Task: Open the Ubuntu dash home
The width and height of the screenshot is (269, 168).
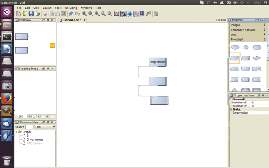Action: 7,11
